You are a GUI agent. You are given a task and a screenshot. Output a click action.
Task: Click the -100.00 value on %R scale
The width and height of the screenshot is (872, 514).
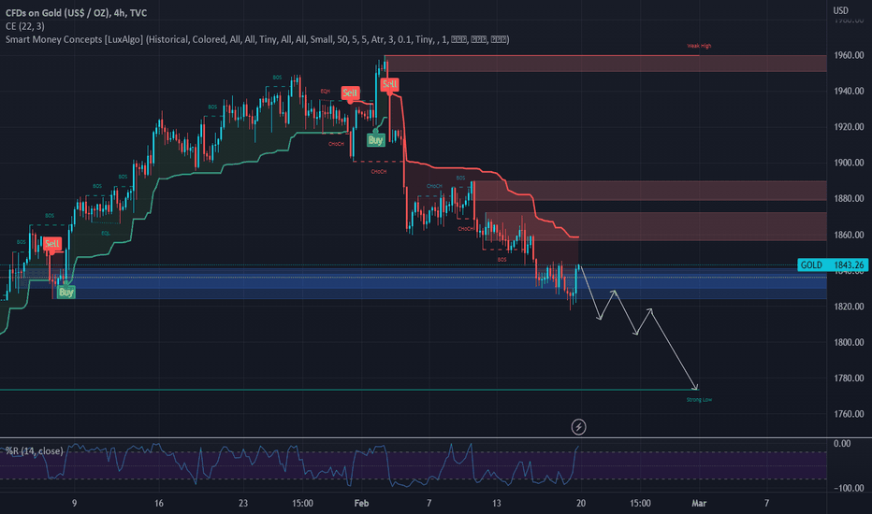tap(850, 489)
